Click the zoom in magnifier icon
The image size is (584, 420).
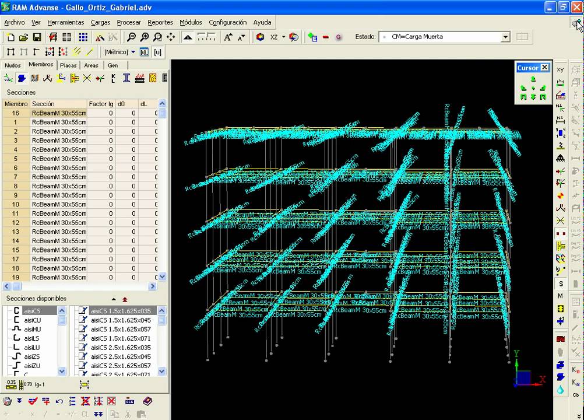[x=145, y=37]
